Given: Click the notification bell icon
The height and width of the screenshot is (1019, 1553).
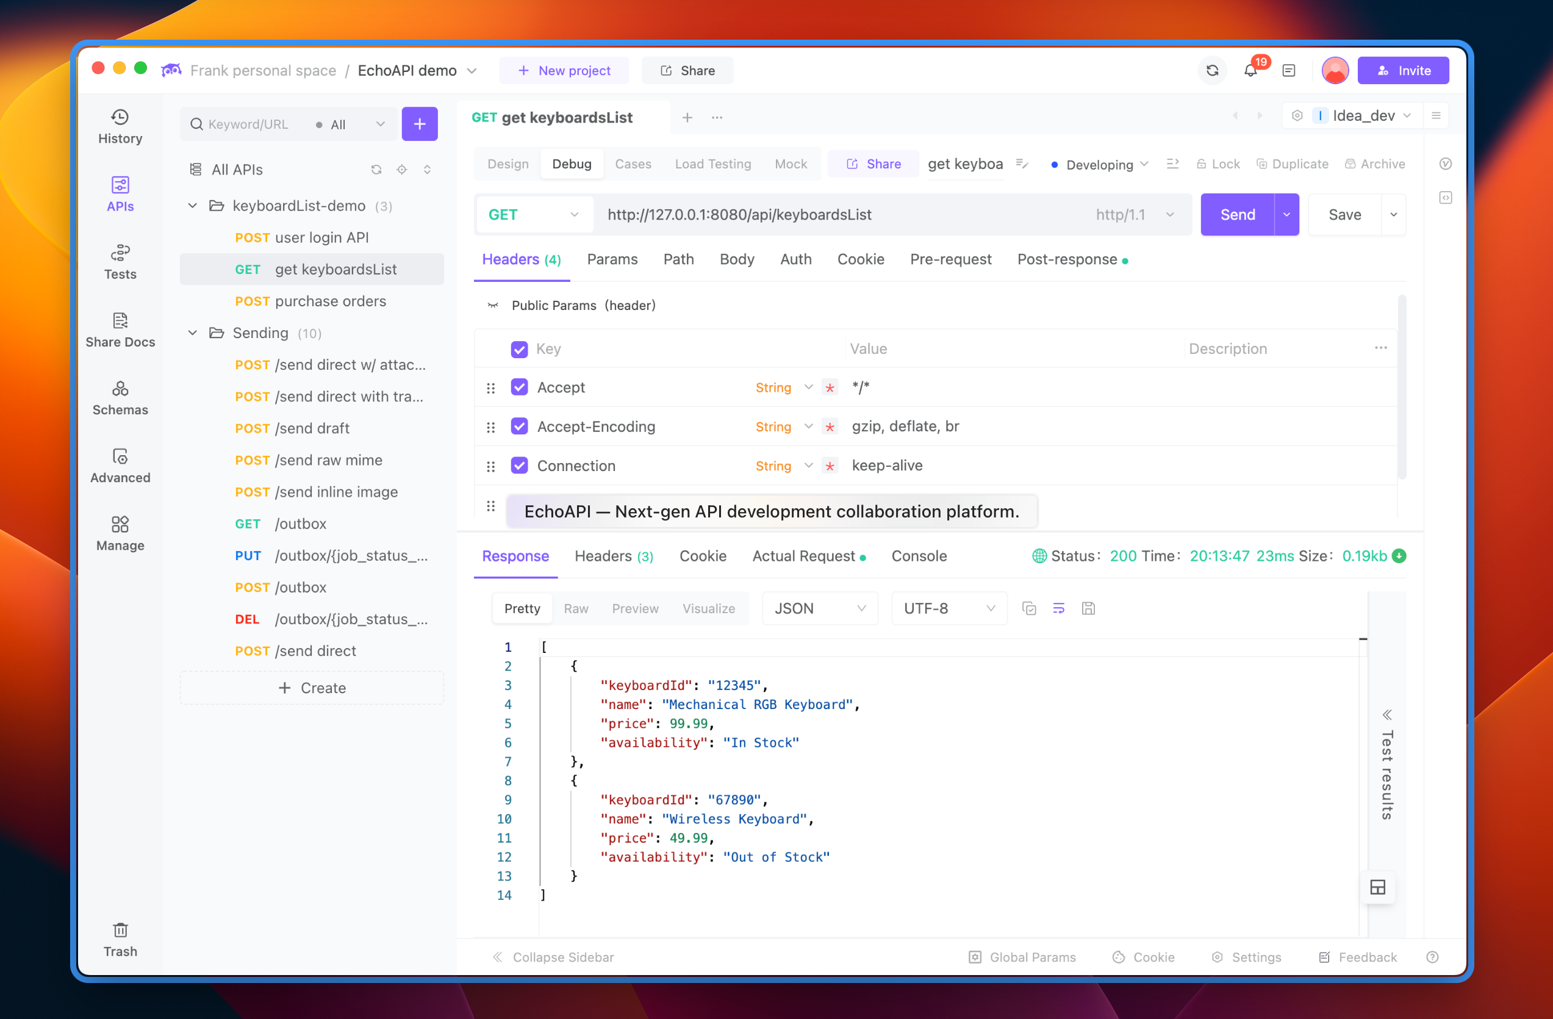Looking at the screenshot, I should tap(1250, 71).
